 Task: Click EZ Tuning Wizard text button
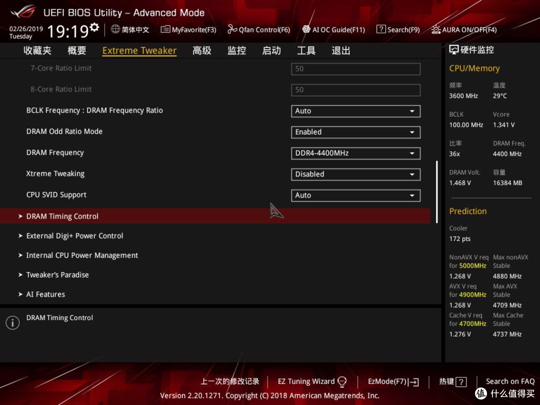pyautogui.click(x=306, y=381)
